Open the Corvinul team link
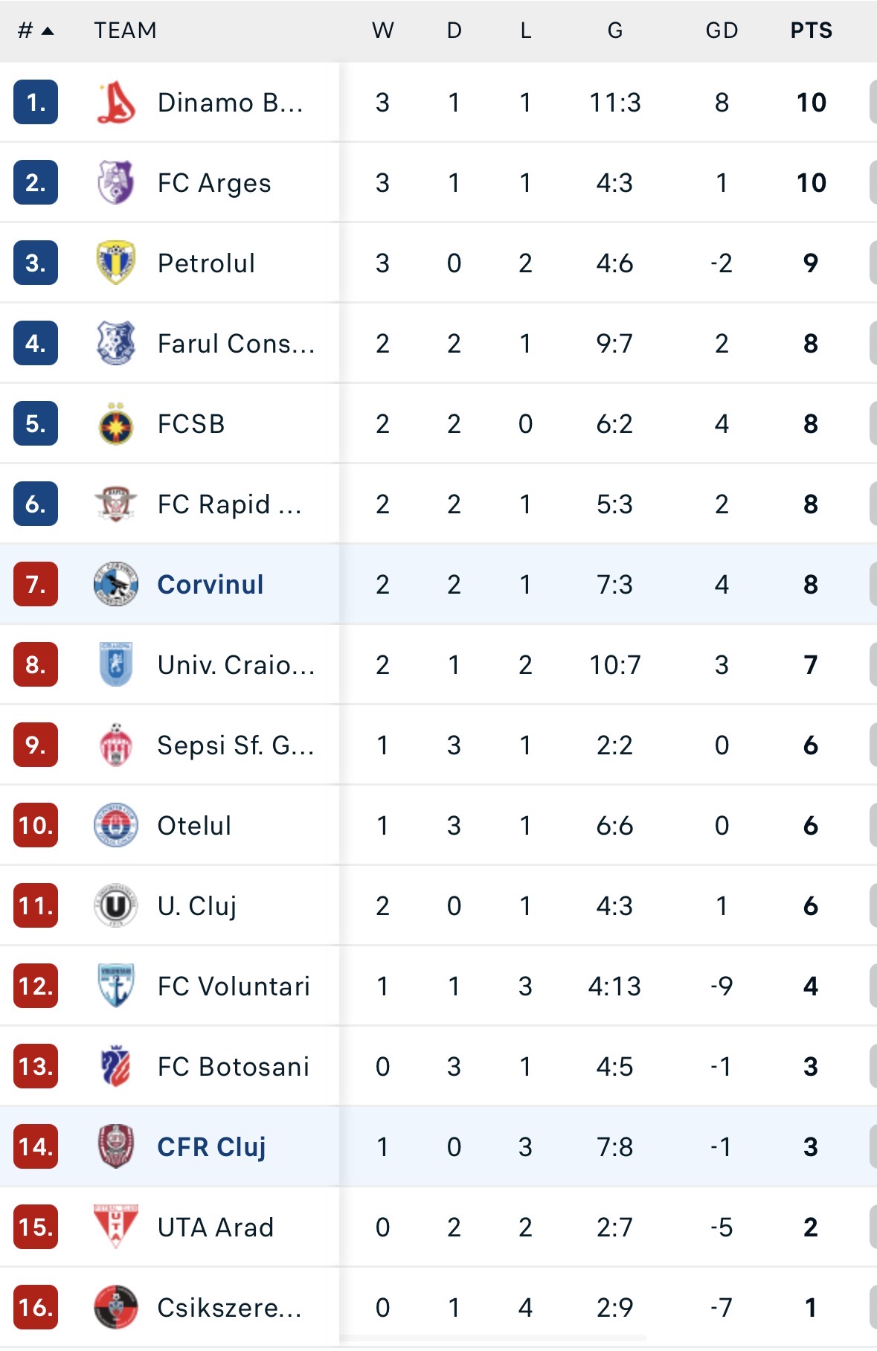This screenshot has height=1351, width=877. coord(211,585)
